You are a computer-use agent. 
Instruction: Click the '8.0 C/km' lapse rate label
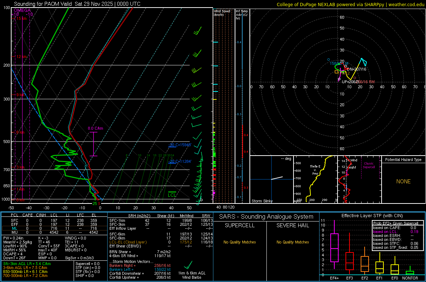click(x=95, y=128)
